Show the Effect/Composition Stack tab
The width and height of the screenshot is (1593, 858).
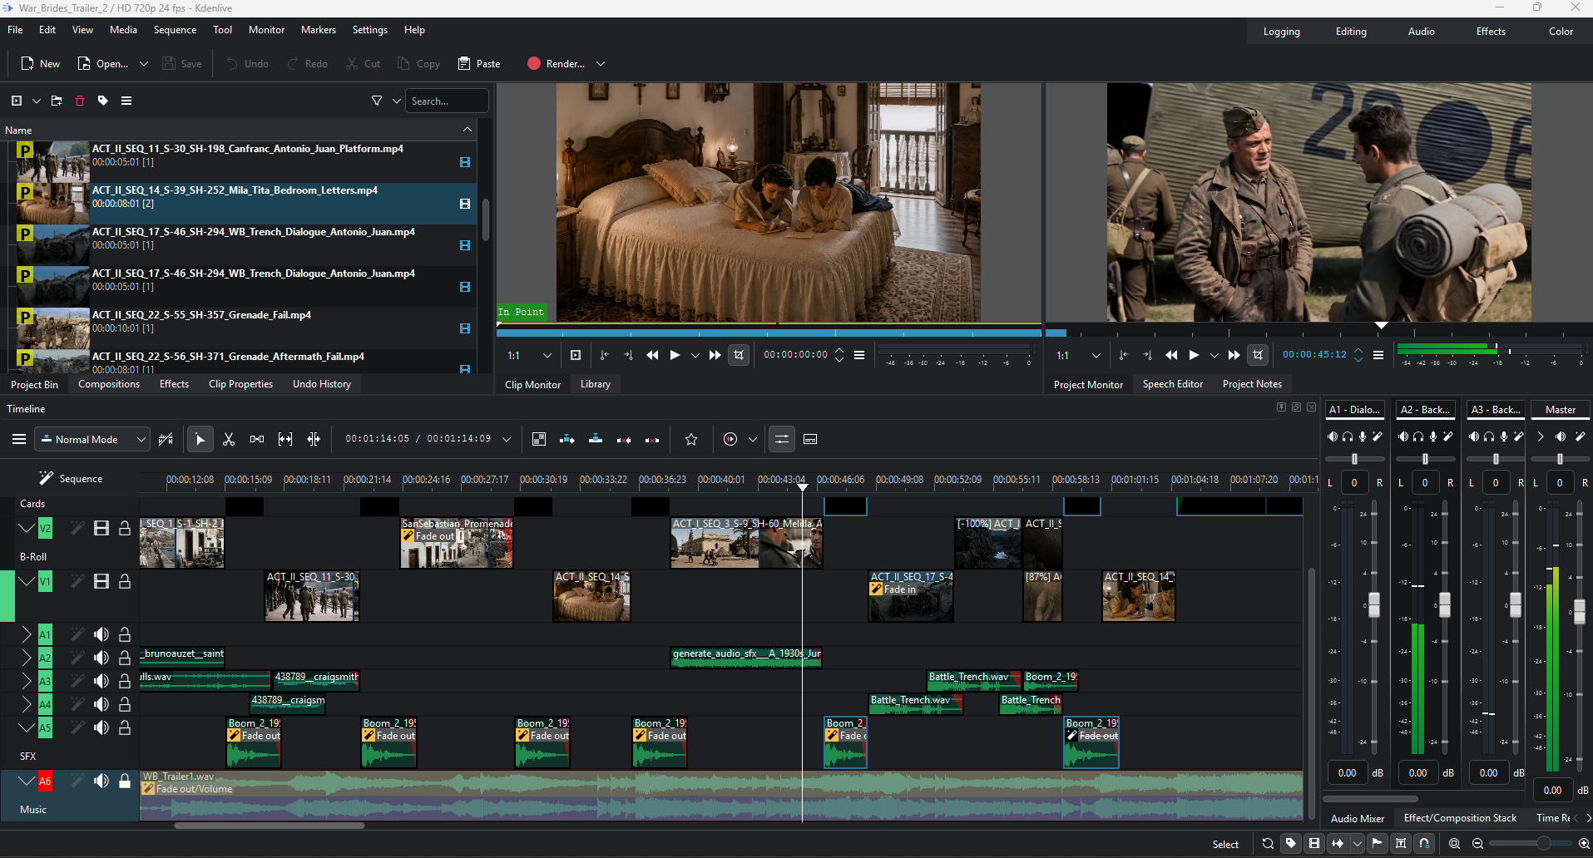tap(1460, 818)
